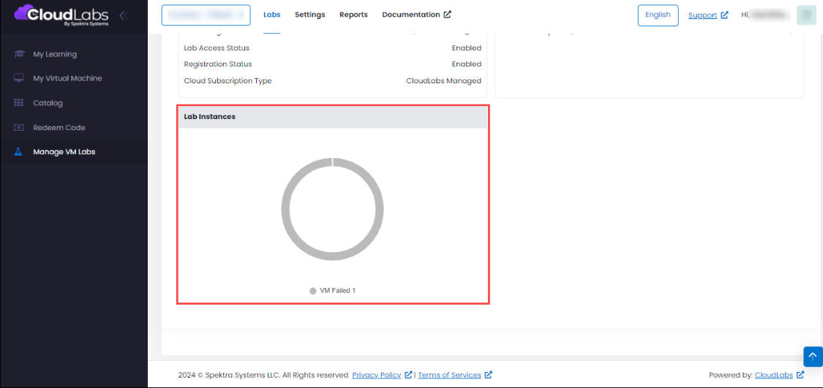The width and height of the screenshot is (823, 388).
Task: Collapse the sidebar with double-chevron icon
Action: coord(124,16)
